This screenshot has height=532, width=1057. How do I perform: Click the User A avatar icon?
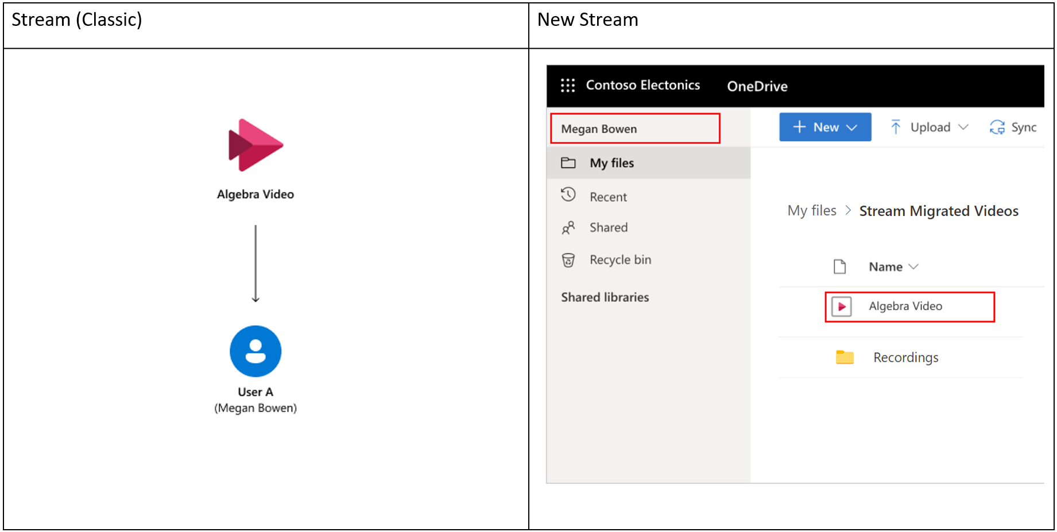click(255, 351)
